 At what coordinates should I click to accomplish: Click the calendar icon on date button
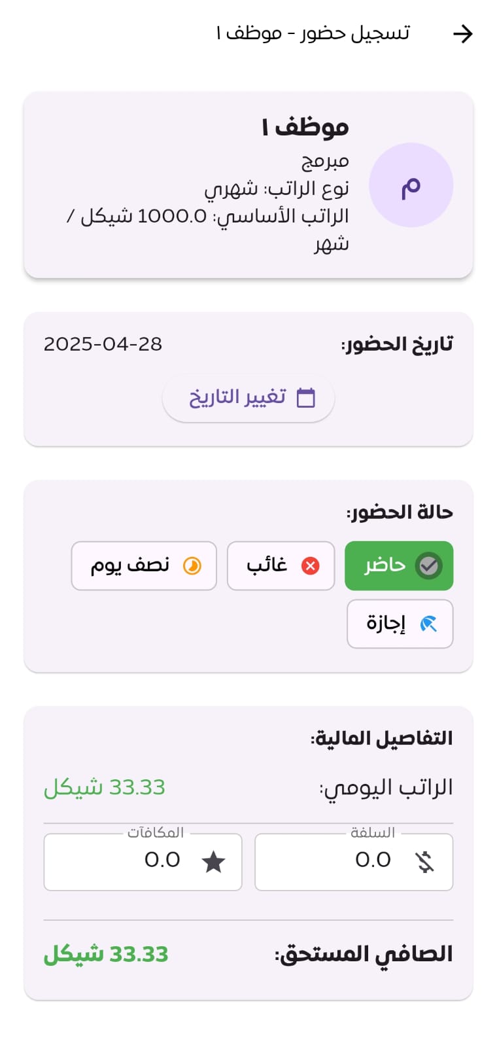(x=306, y=398)
